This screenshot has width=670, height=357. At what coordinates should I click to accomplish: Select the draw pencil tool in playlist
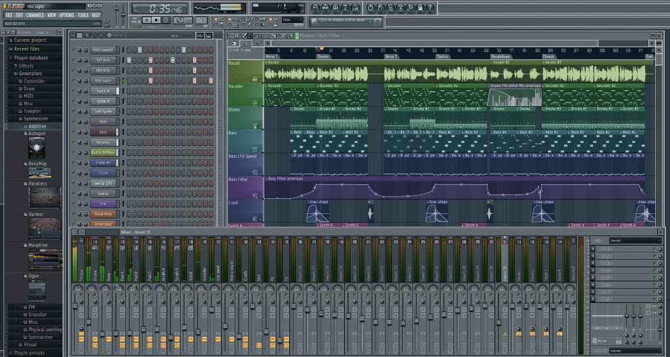244,36
